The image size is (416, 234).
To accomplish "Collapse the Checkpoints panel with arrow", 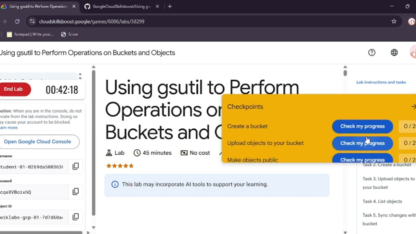I will coord(413,107).
